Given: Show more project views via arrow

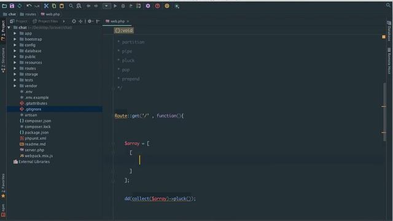Looking at the screenshot, I should tap(64, 21).
